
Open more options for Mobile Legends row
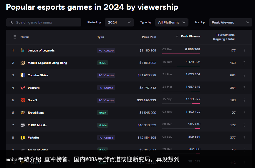(244, 63)
